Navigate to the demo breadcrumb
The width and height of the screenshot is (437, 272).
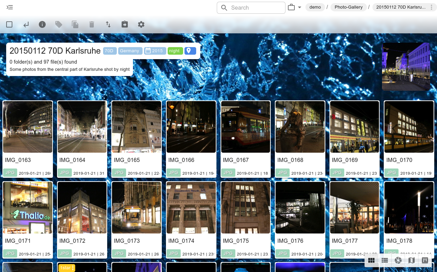point(315,7)
